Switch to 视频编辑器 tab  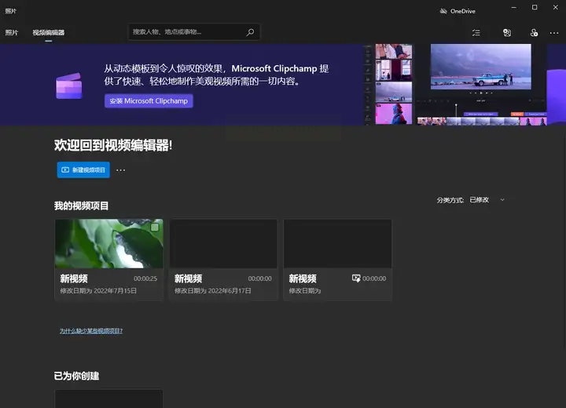click(49, 32)
